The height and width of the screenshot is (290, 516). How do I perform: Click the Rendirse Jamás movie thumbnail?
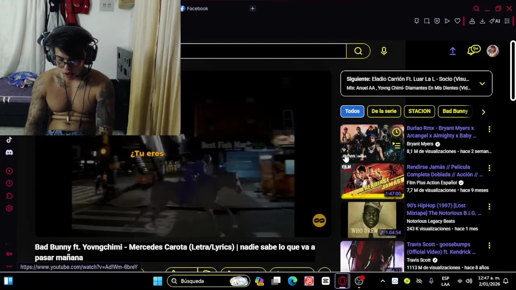[372, 181]
